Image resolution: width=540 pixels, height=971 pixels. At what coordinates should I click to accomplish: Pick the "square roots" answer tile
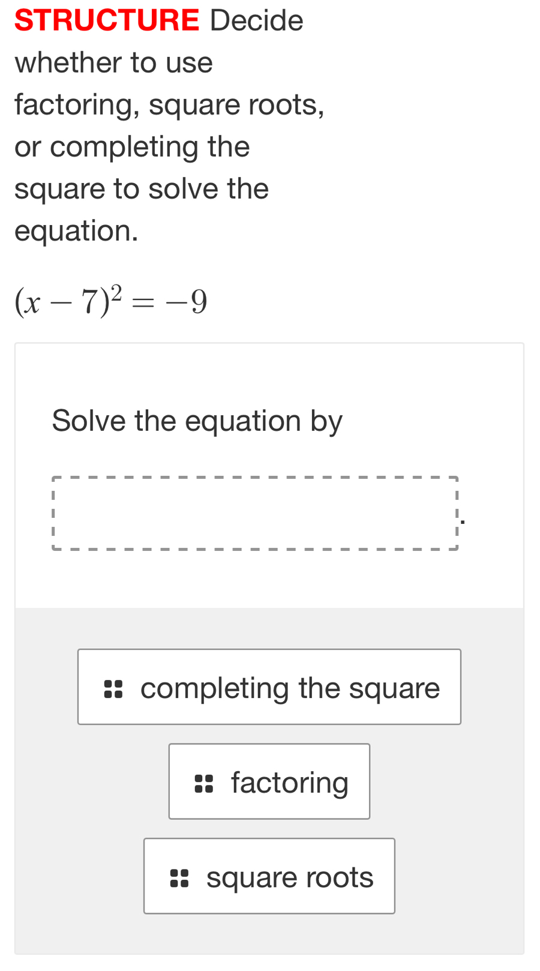269,876
